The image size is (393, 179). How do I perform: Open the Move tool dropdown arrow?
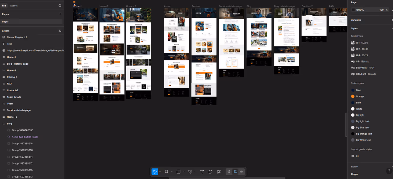(x=160, y=172)
